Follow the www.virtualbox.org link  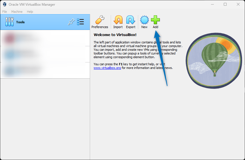pyautogui.click(x=107, y=68)
